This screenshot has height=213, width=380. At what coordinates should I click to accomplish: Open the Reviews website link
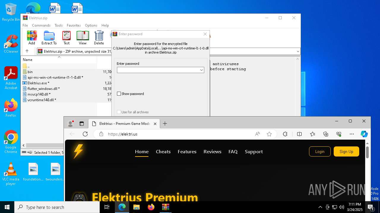pyautogui.click(x=212, y=151)
